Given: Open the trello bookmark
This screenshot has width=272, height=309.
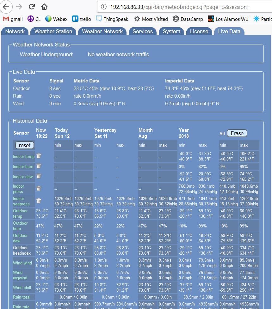Looking at the screenshot, I should (82, 19).
